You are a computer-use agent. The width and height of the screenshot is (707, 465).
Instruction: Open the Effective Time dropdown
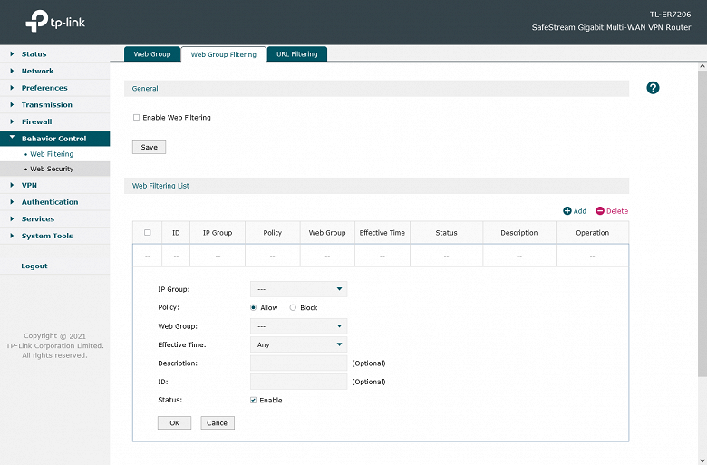point(298,344)
